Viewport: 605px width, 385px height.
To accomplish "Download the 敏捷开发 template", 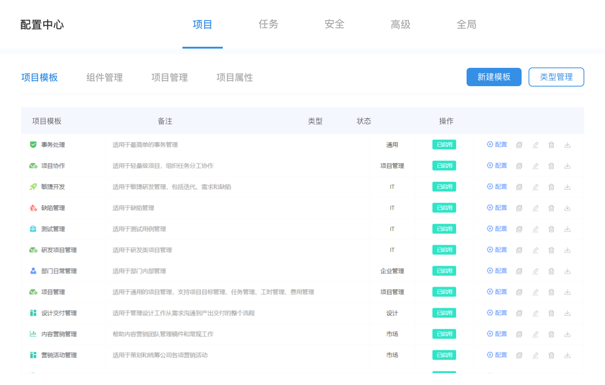I will (x=567, y=187).
